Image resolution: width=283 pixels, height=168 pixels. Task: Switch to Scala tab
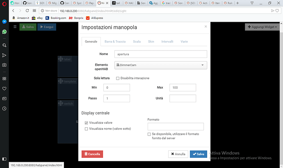[137, 41]
